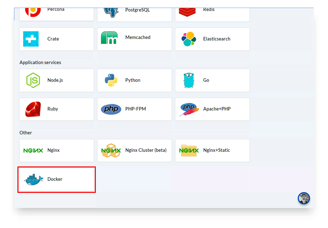The width and height of the screenshot is (328, 228).
Task: Click the Application services heading
Action: tap(40, 63)
